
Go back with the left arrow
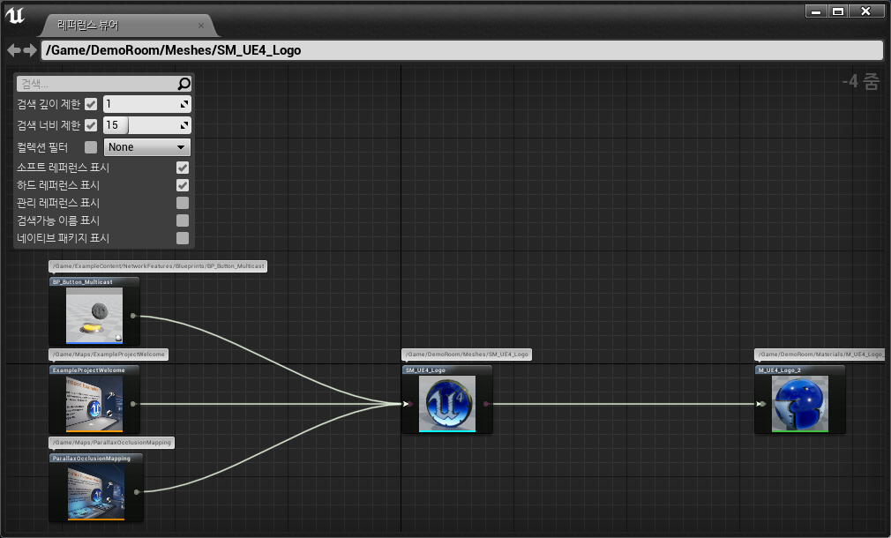tap(14, 50)
